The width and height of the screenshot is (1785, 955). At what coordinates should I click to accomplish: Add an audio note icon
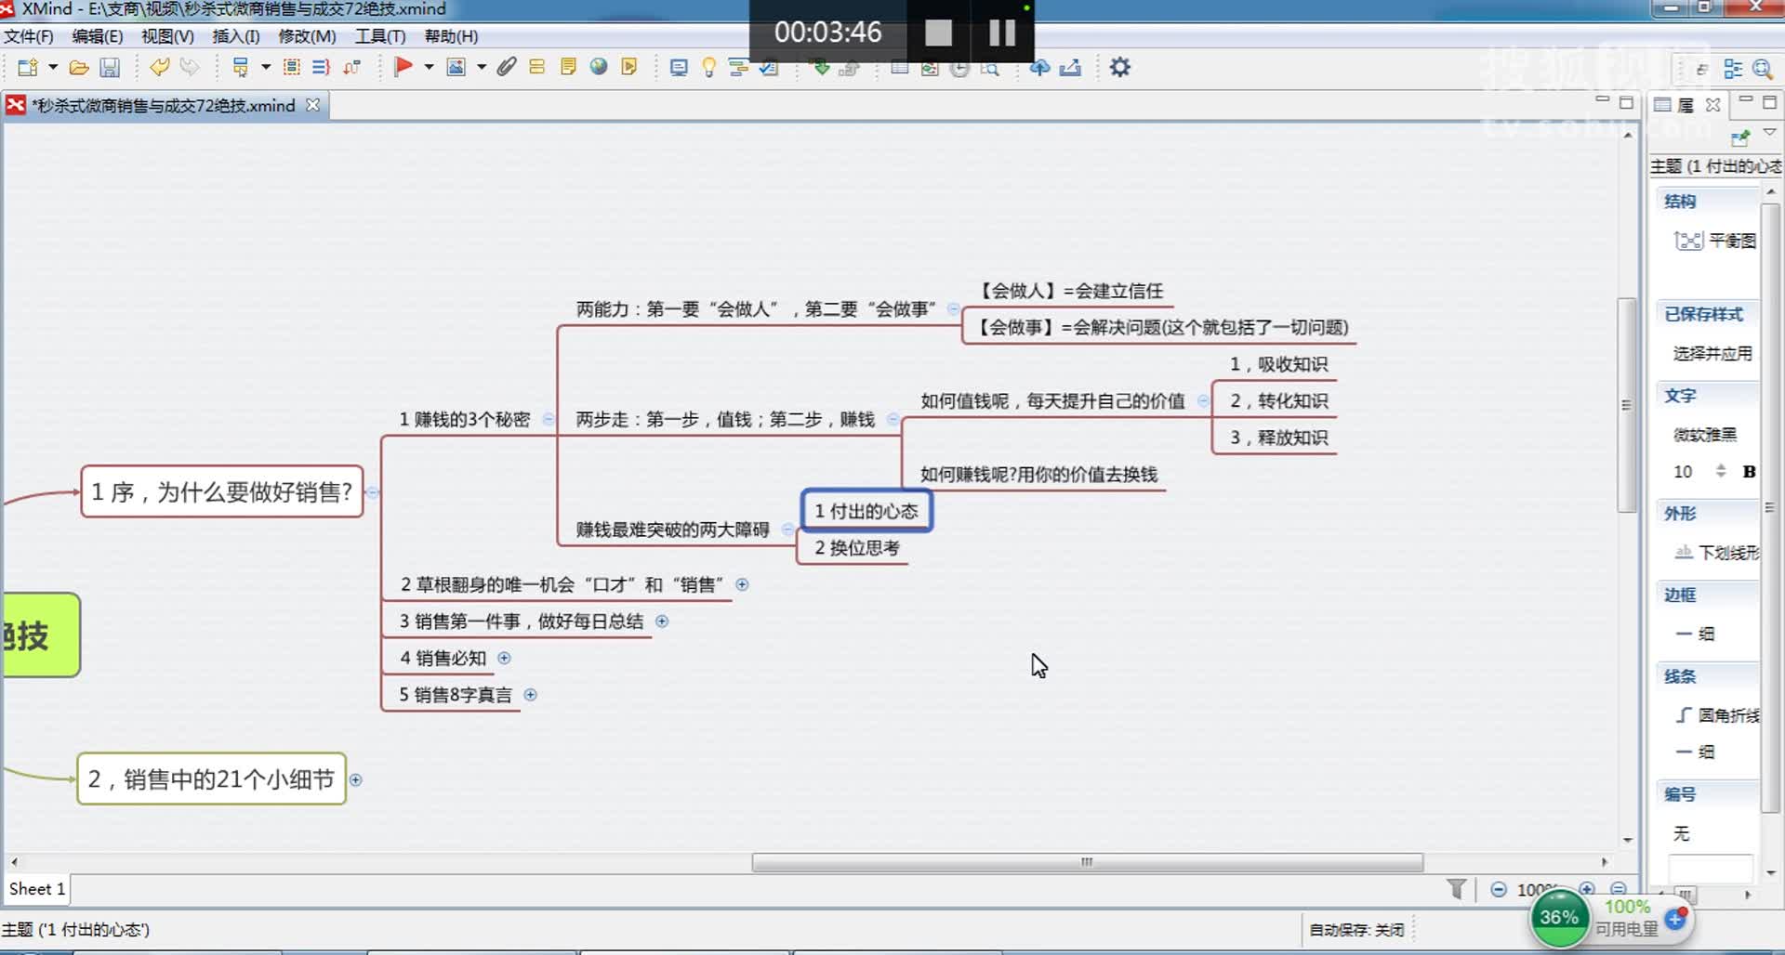pos(629,67)
